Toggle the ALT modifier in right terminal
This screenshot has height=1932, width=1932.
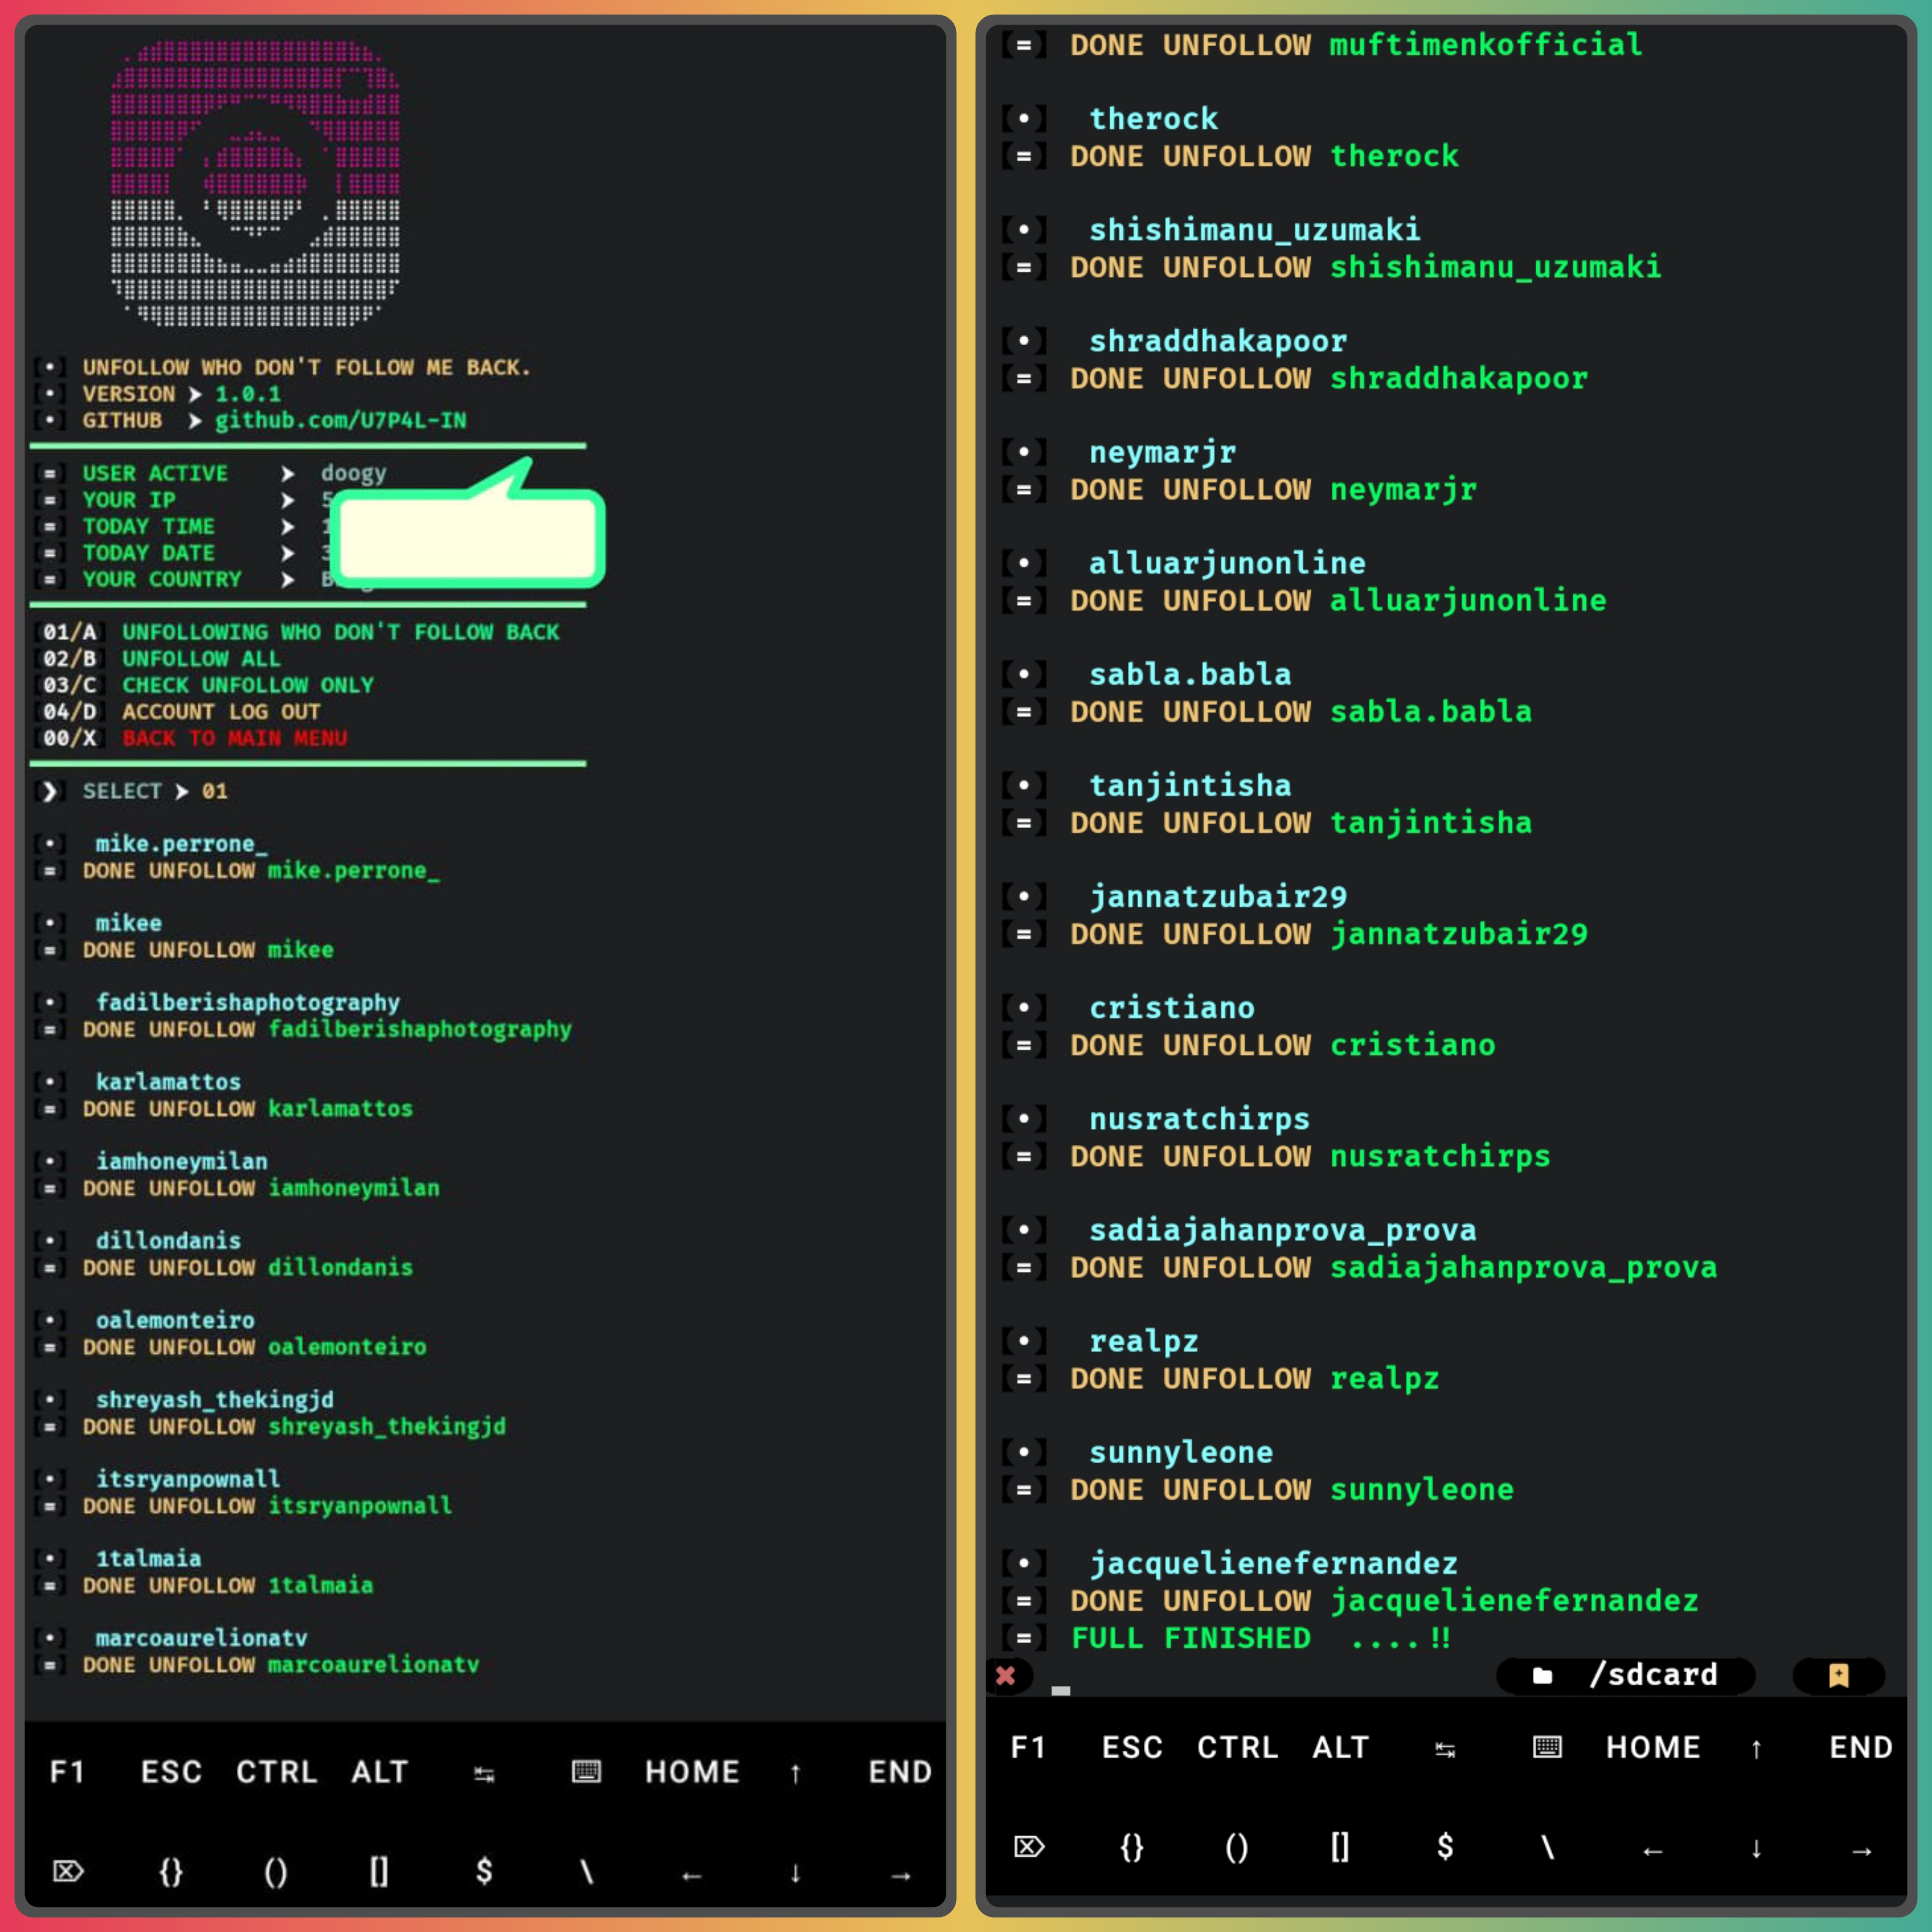pos(1340,1747)
